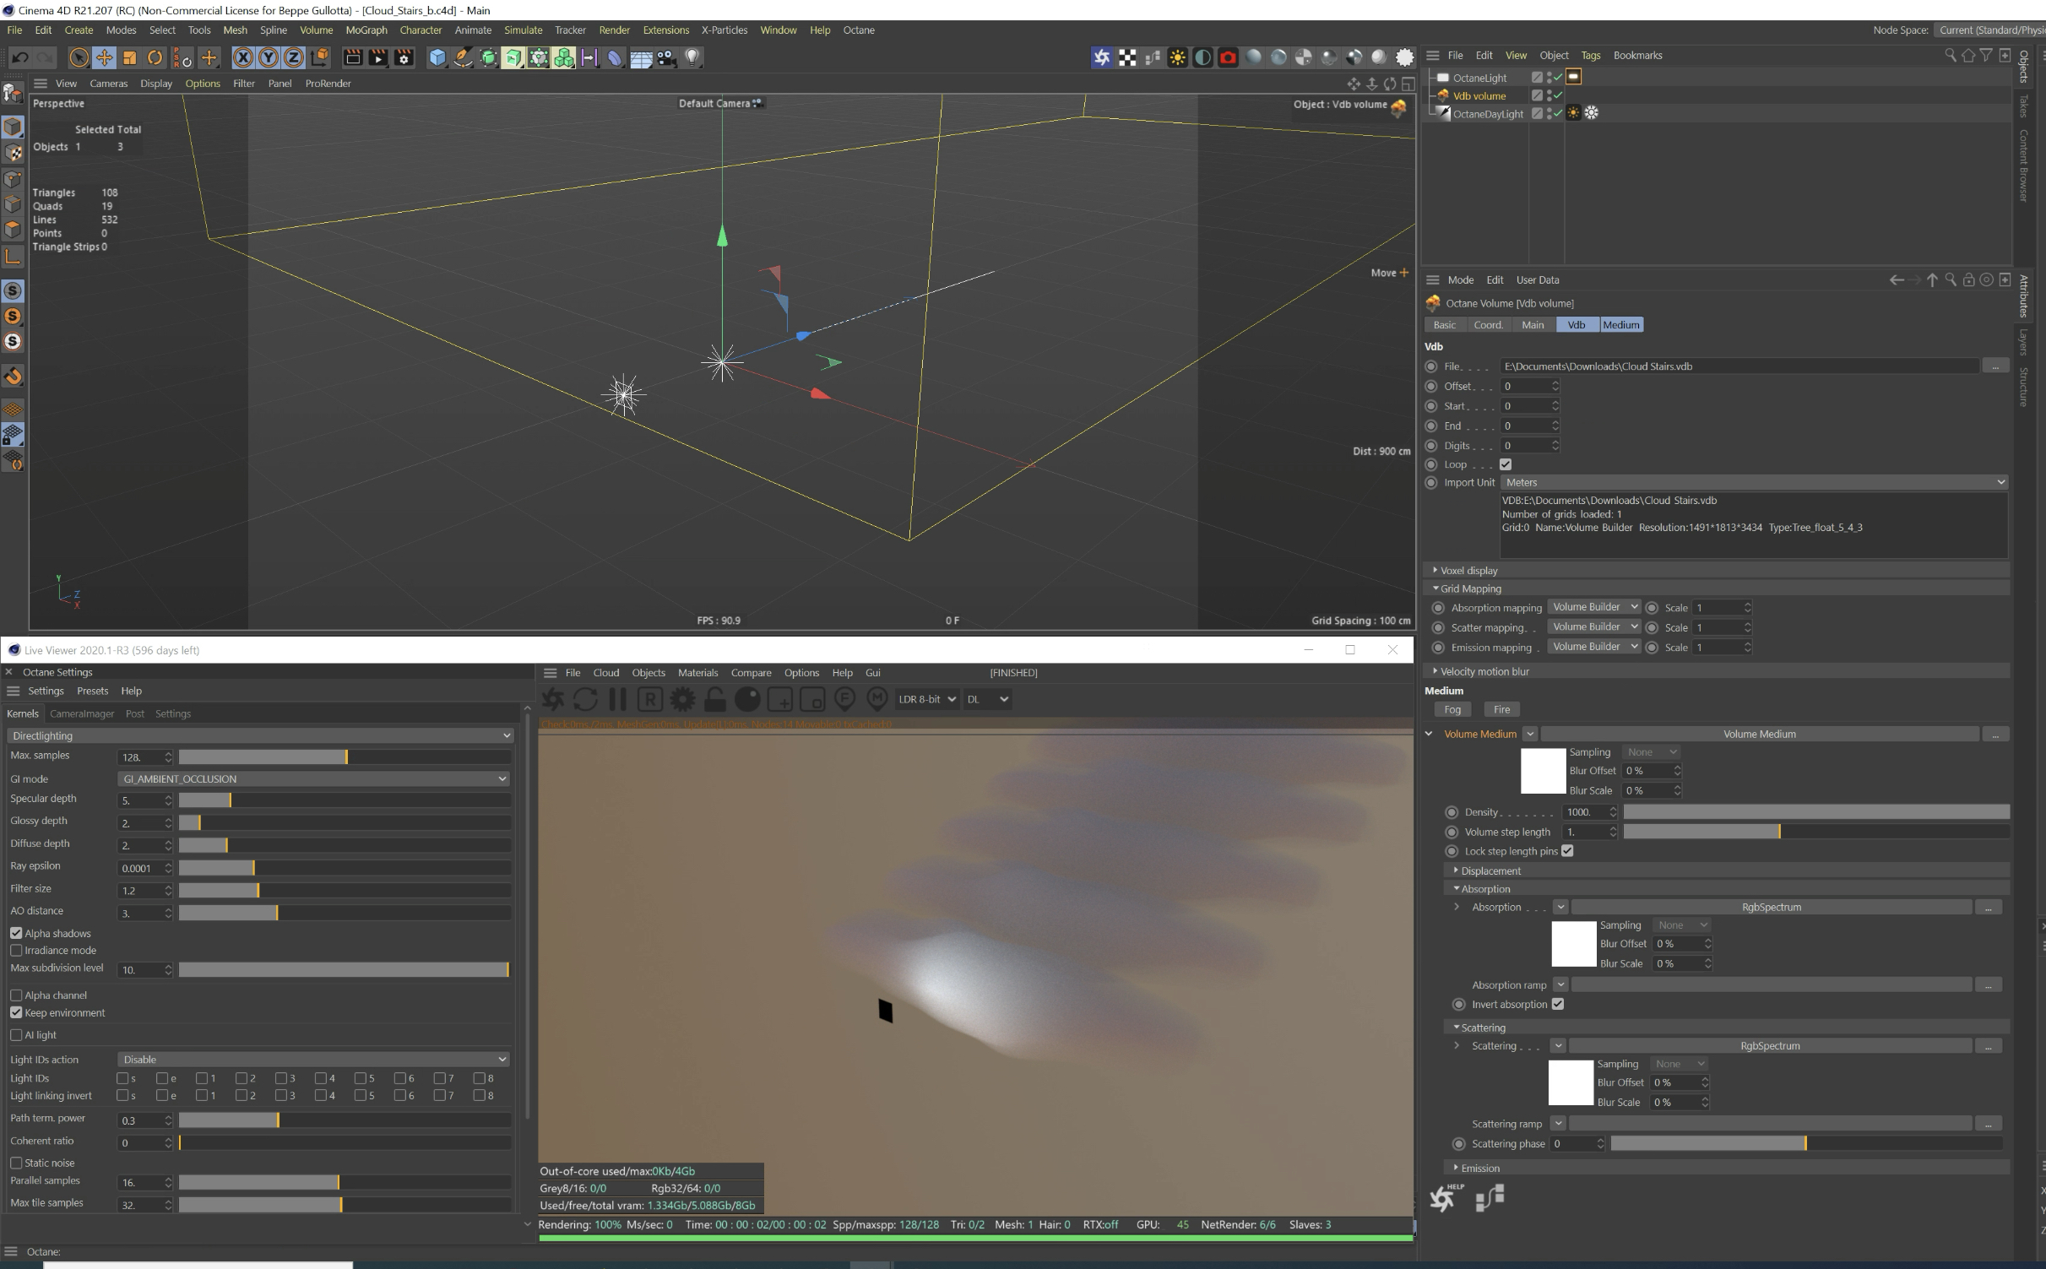
Task: Click the Fire button under Medium
Action: (1501, 709)
